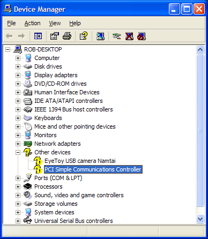The height and width of the screenshot is (239, 208).
Task: Click the Forward arrow toolbar icon
Action: [21, 36]
